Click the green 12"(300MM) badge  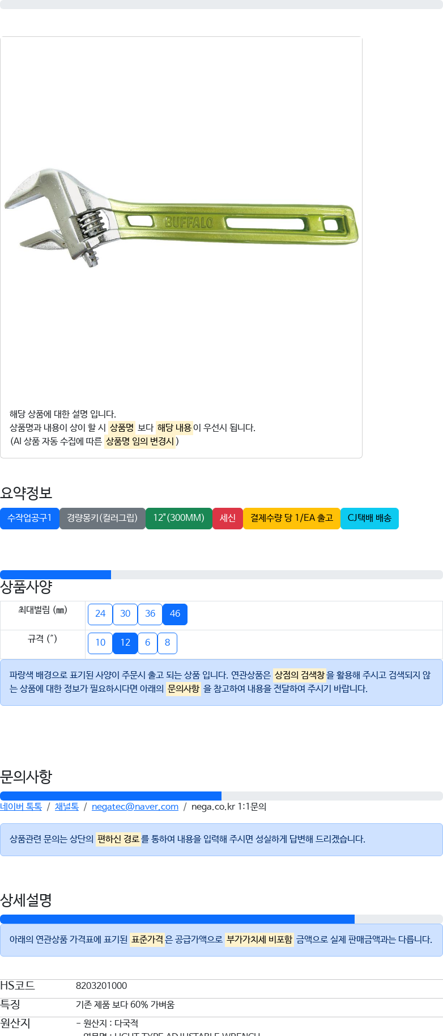pyautogui.click(x=179, y=519)
